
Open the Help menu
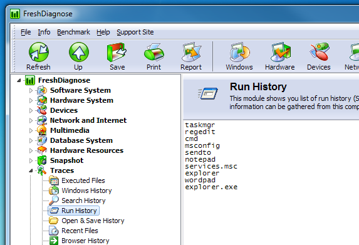tap(103, 32)
